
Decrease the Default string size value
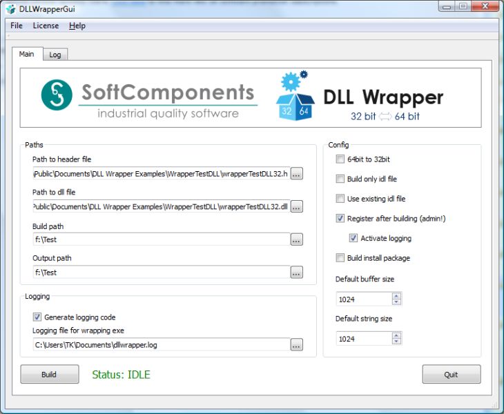(396, 341)
